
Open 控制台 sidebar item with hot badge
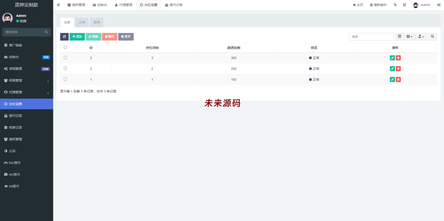pyautogui.click(x=26, y=57)
